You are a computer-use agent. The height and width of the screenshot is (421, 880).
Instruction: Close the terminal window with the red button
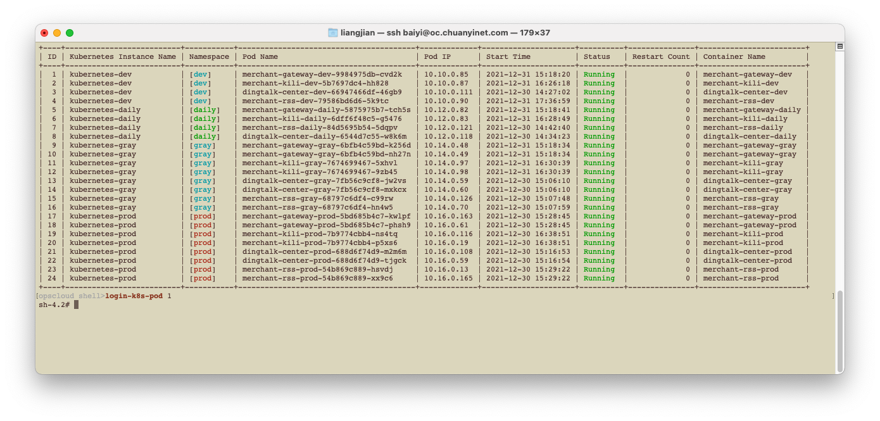(44, 33)
